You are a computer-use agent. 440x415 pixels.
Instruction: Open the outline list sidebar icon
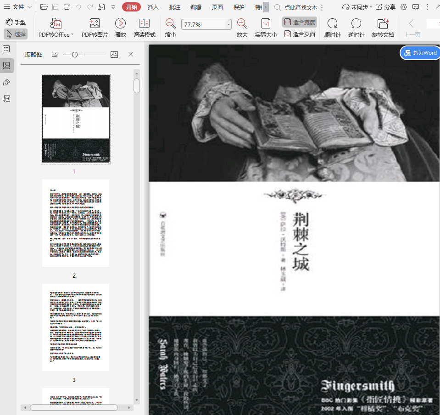click(6, 49)
